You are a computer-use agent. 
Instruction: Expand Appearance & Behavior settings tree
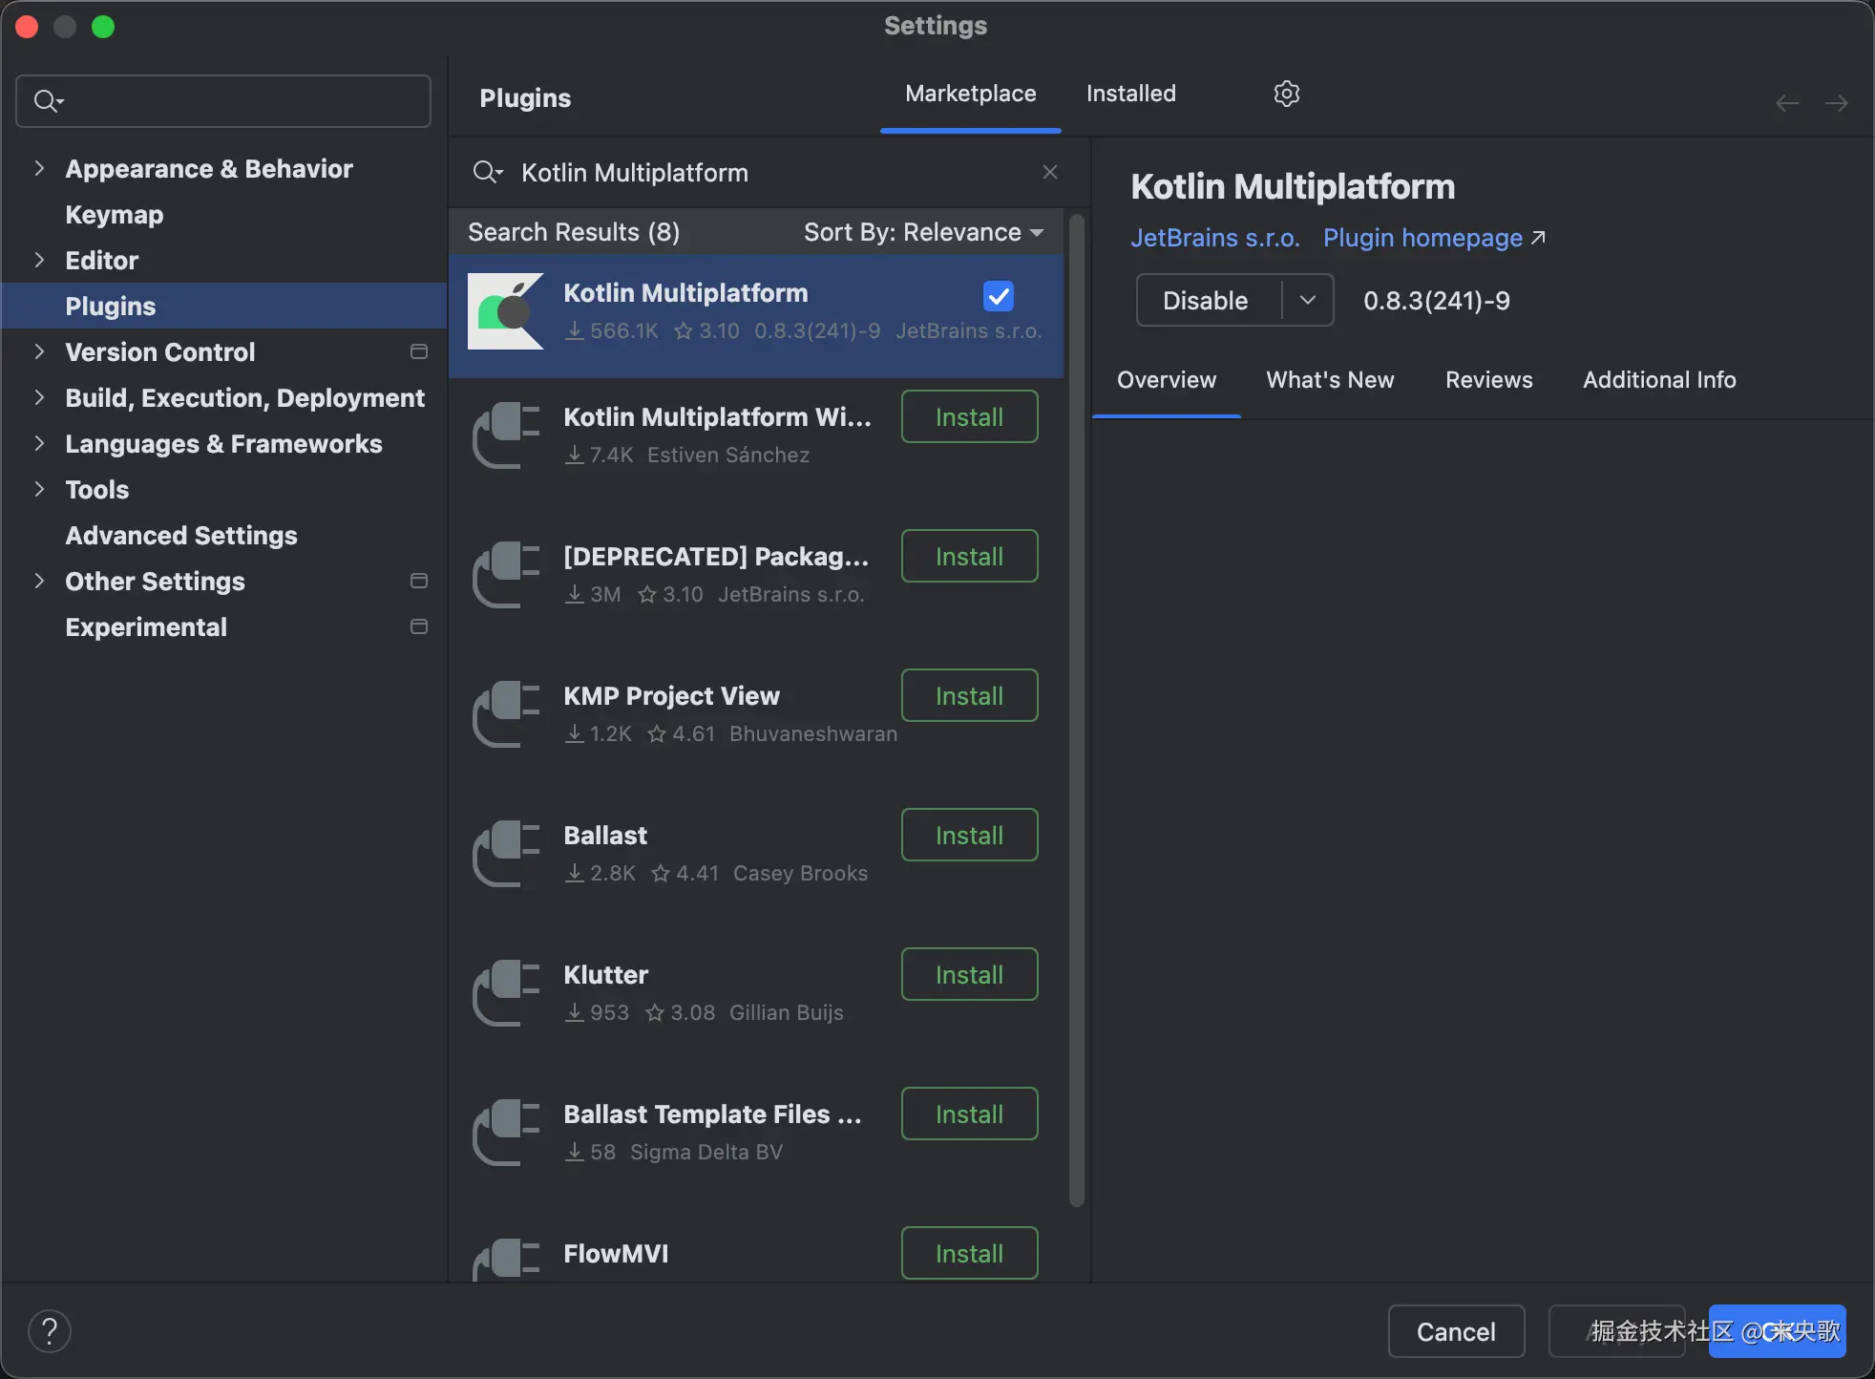click(39, 169)
